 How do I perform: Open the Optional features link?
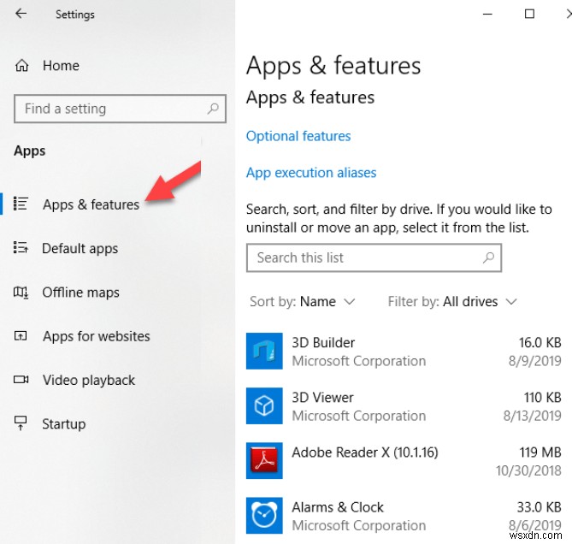point(298,136)
